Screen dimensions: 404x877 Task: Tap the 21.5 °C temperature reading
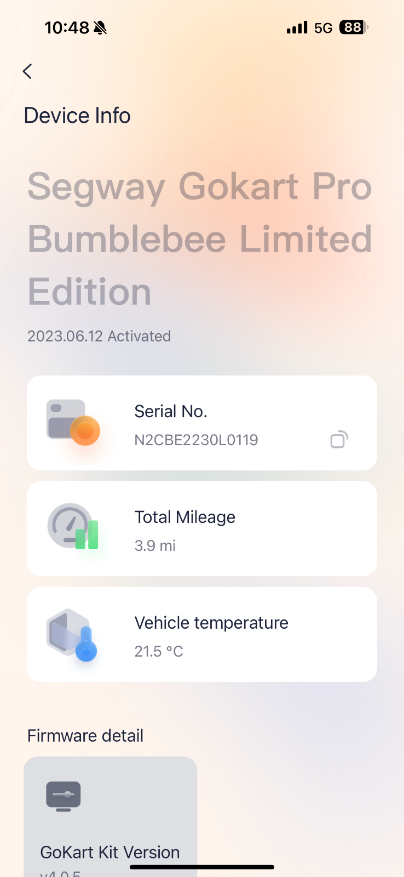point(159,651)
